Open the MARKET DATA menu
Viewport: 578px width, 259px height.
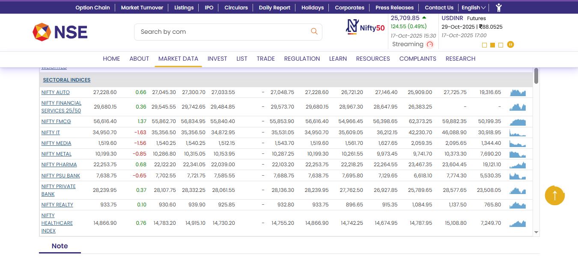pyautogui.click(x=178, y=59)
